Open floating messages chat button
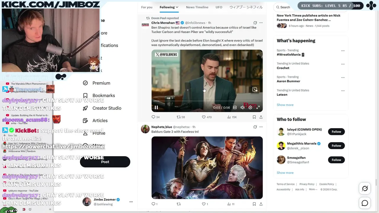 point(365,203)
